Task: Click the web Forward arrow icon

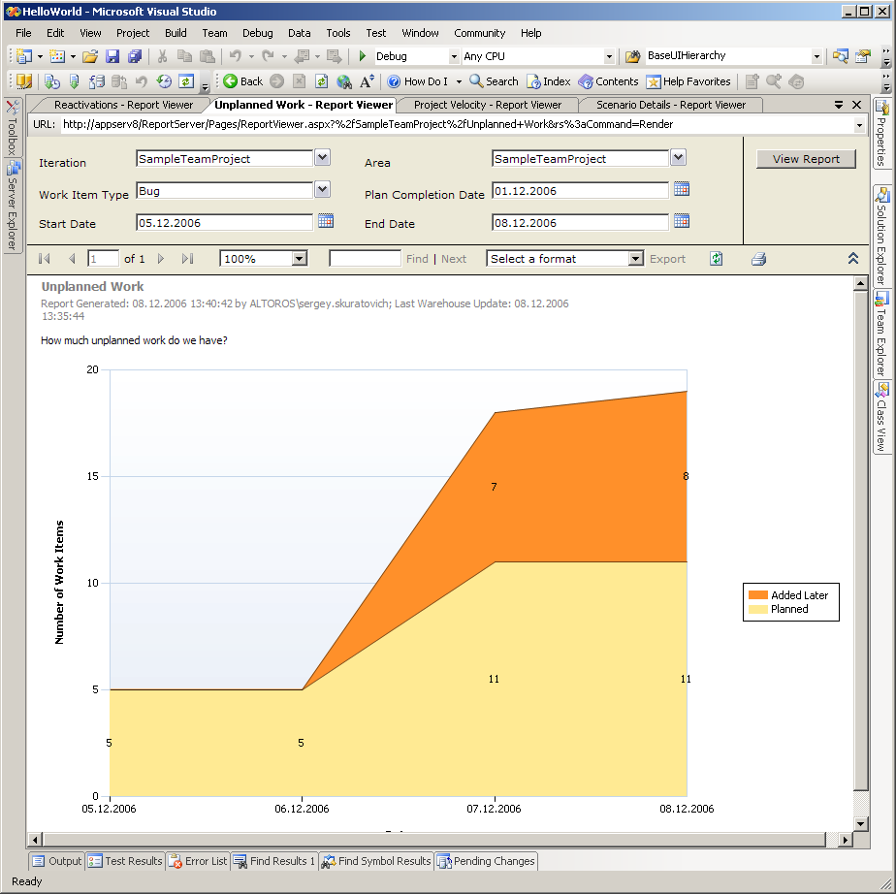Action: (x=276, y=81)
